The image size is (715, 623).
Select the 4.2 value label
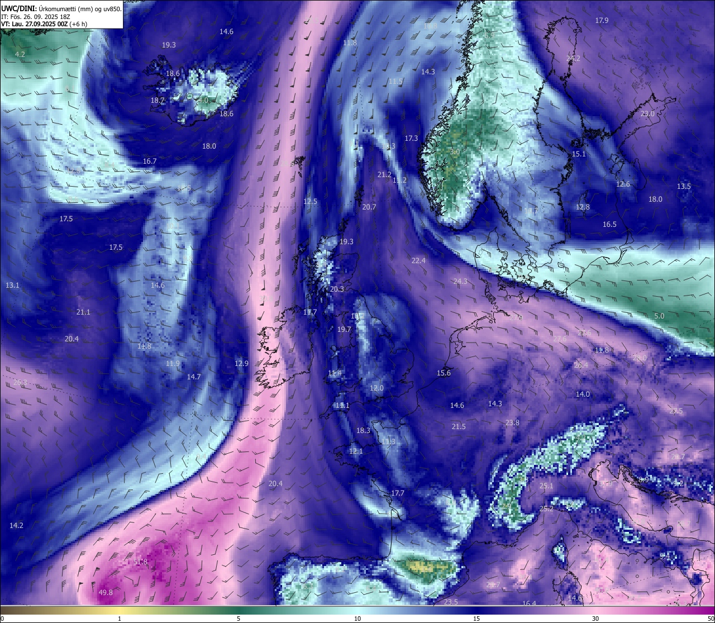click(20, 54)
